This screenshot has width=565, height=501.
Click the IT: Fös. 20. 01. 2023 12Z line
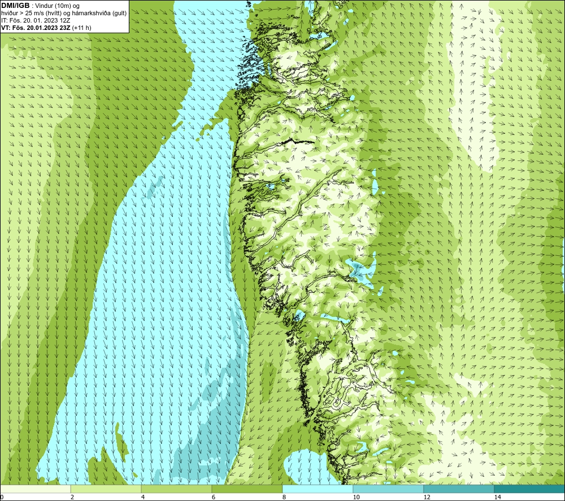[x=35, y=20]
